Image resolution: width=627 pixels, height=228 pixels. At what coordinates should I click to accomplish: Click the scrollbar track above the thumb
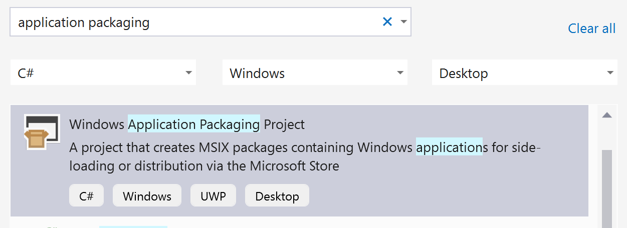tap(607, 135)
